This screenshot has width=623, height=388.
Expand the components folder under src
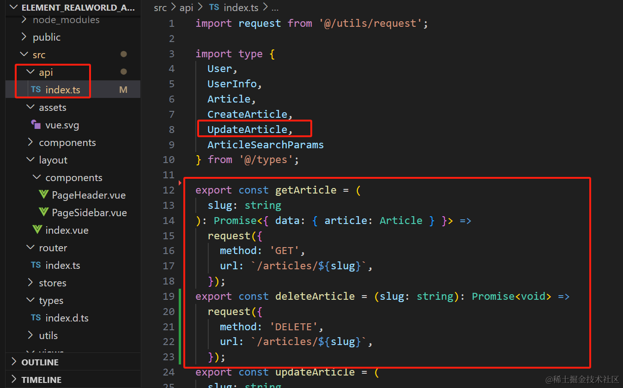pyautogui.click(x=31, y=142)
